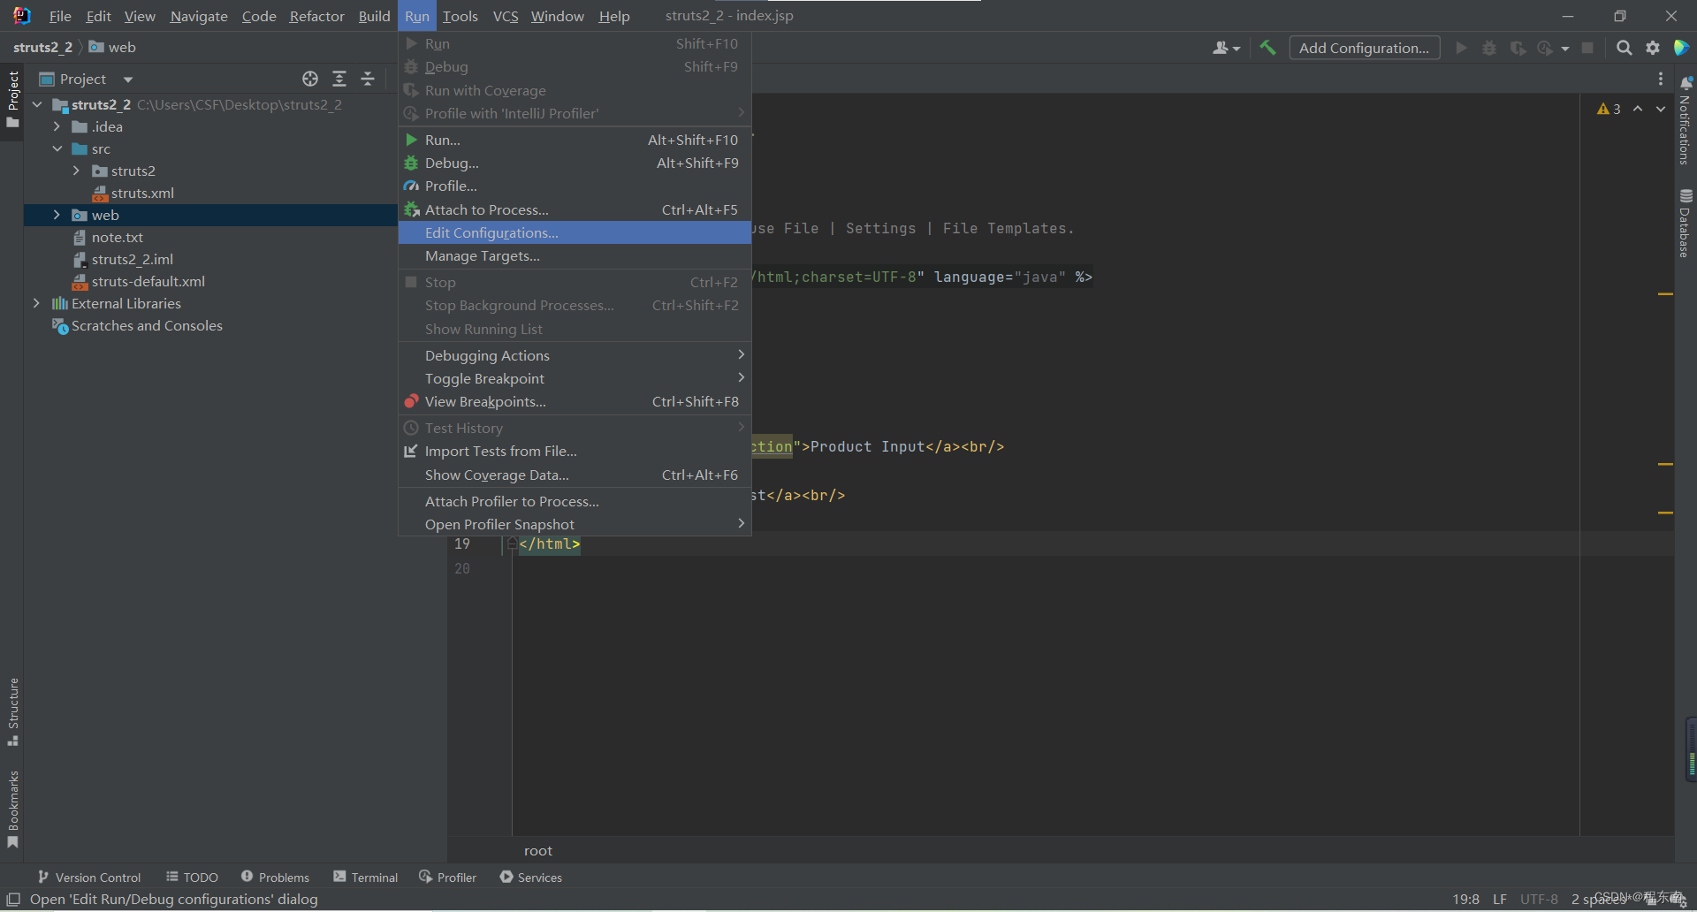Click the colorful Code With Me icon at top right

coord(1681,48)
